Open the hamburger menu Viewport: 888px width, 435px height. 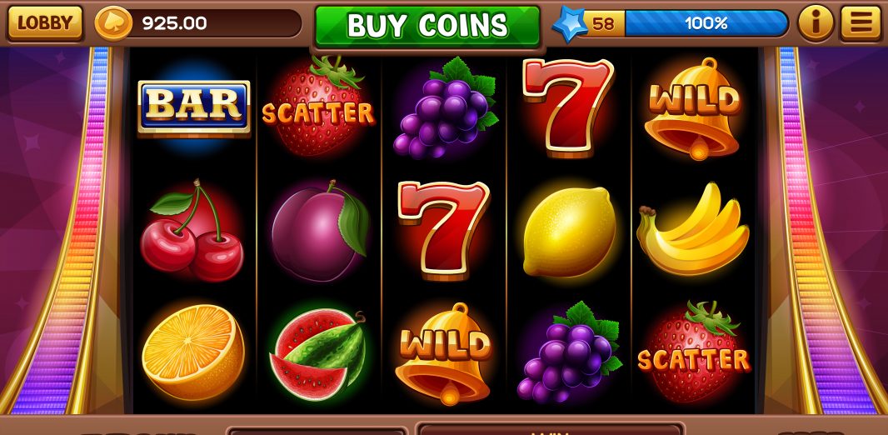[x=861, y=23]
